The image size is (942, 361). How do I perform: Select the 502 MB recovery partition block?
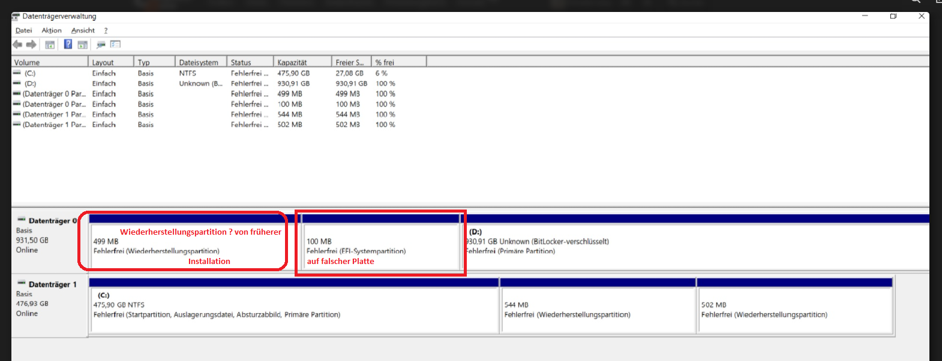point(795,305)
